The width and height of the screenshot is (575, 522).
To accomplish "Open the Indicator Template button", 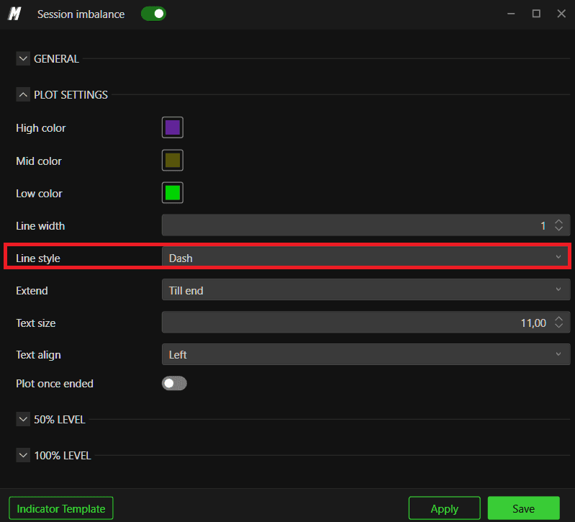I will 61,508.
